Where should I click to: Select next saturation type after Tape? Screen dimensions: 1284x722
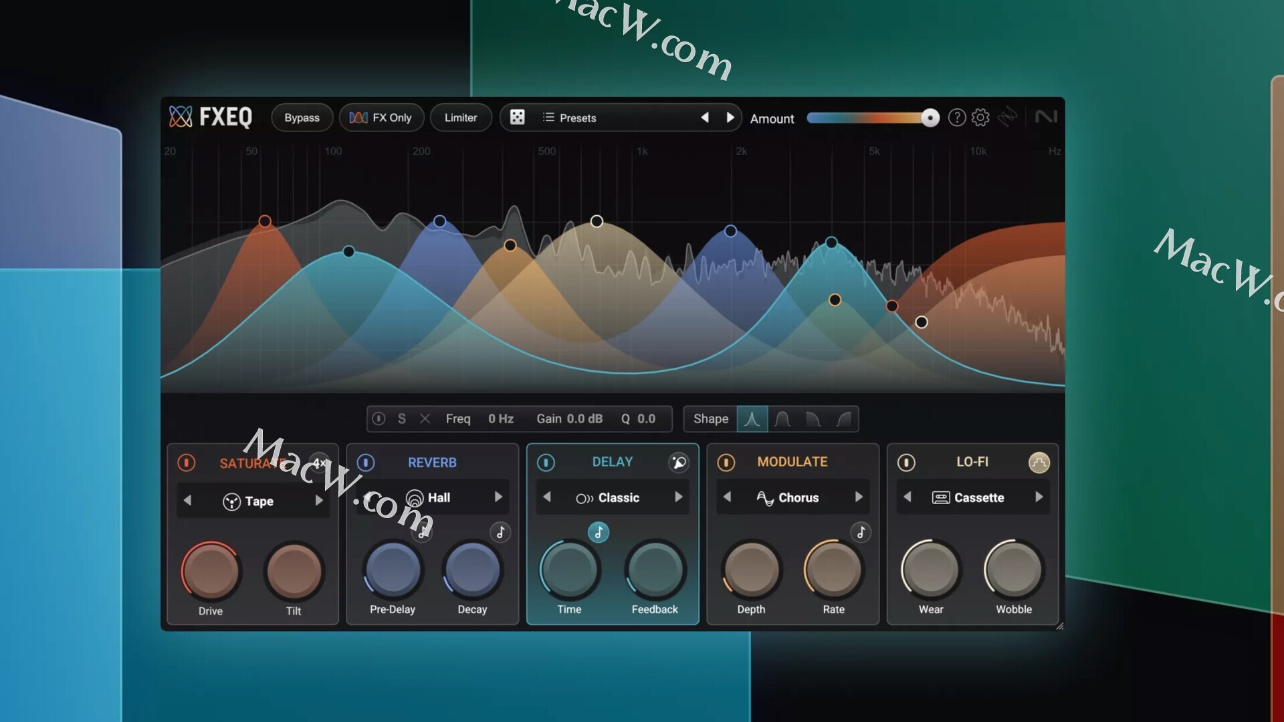tap(319, 501)
